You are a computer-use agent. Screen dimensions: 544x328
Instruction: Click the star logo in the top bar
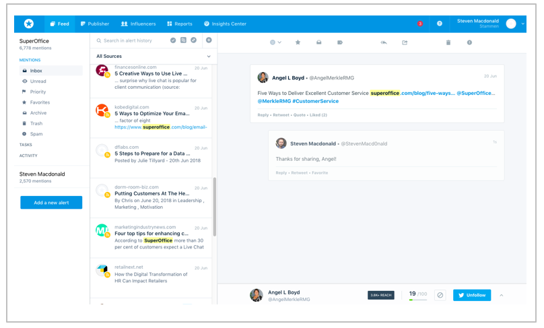pyautogui.click(x=29, y=24)
